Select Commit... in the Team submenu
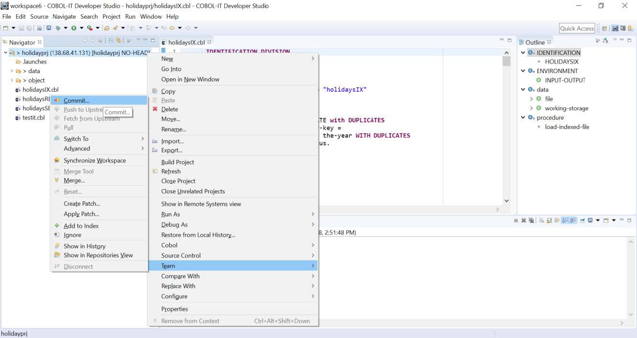Image resolution: width=637 pixels, height=338 pixels. (x=77, y=100)
